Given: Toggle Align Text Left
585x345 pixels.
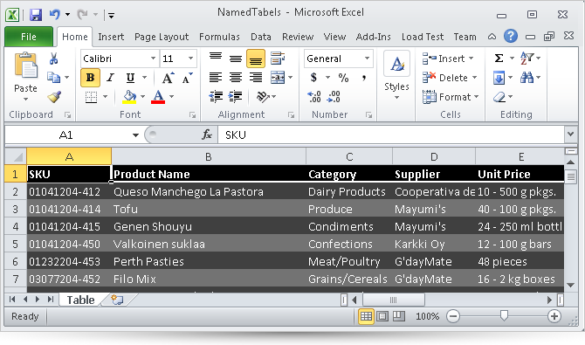Looking at the screenshot, I should pyautogui.click(x=216, y=78).
